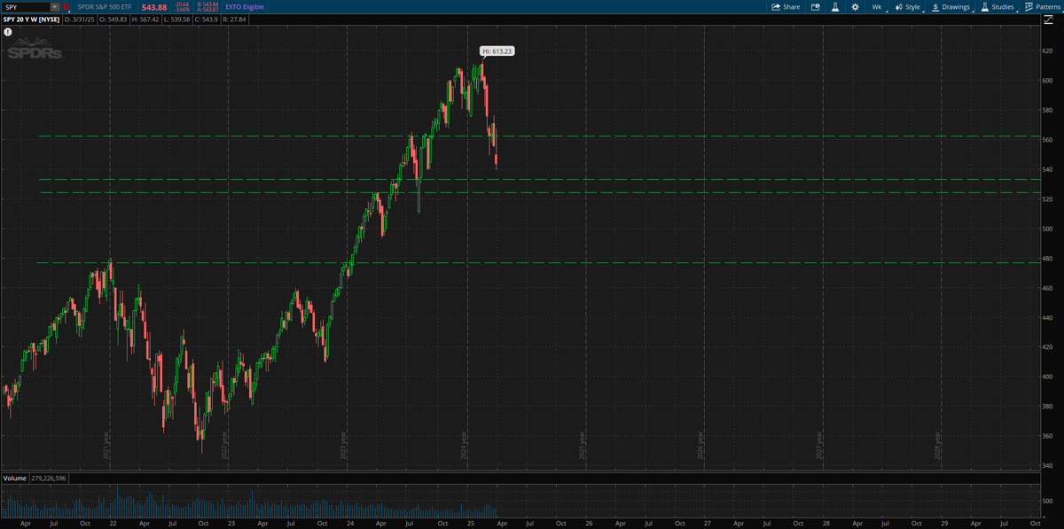
Task: Click the last price 543.88
Action: tap(155, 7)
